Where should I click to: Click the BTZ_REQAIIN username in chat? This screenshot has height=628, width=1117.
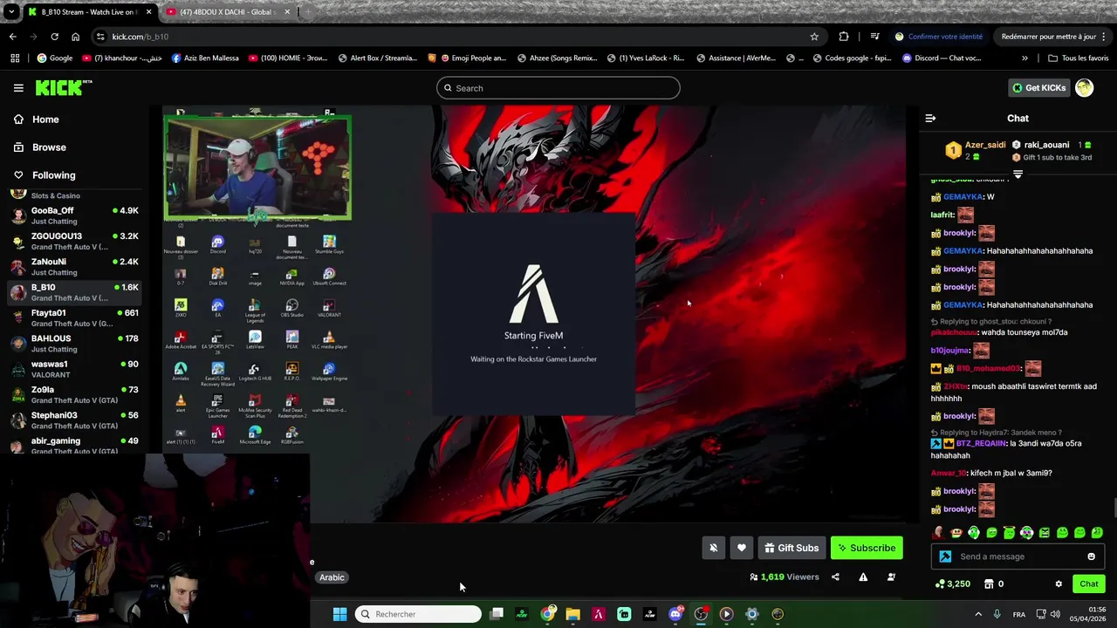coord(981,443)
